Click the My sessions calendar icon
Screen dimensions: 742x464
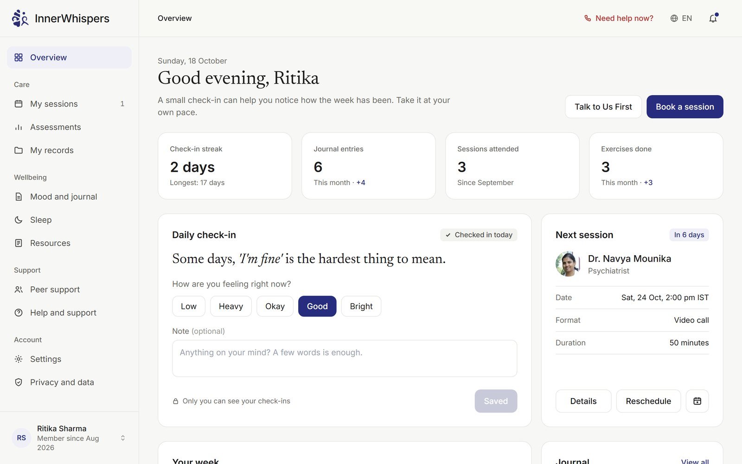click(x=19, y=103)
